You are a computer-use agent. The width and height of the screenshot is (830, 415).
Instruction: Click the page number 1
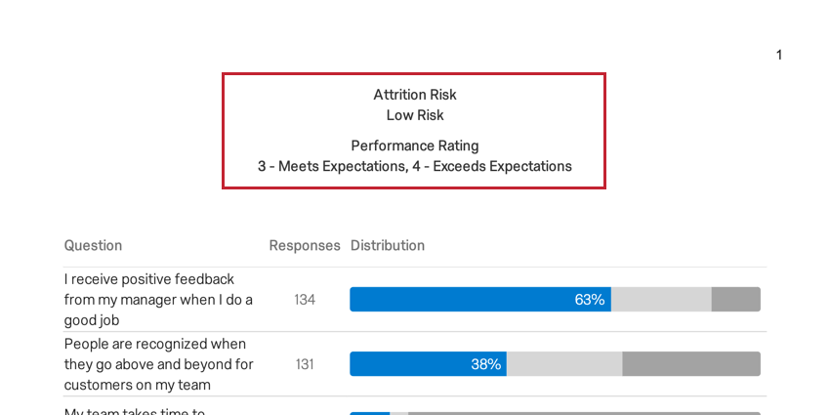click(x=779, y=55)
